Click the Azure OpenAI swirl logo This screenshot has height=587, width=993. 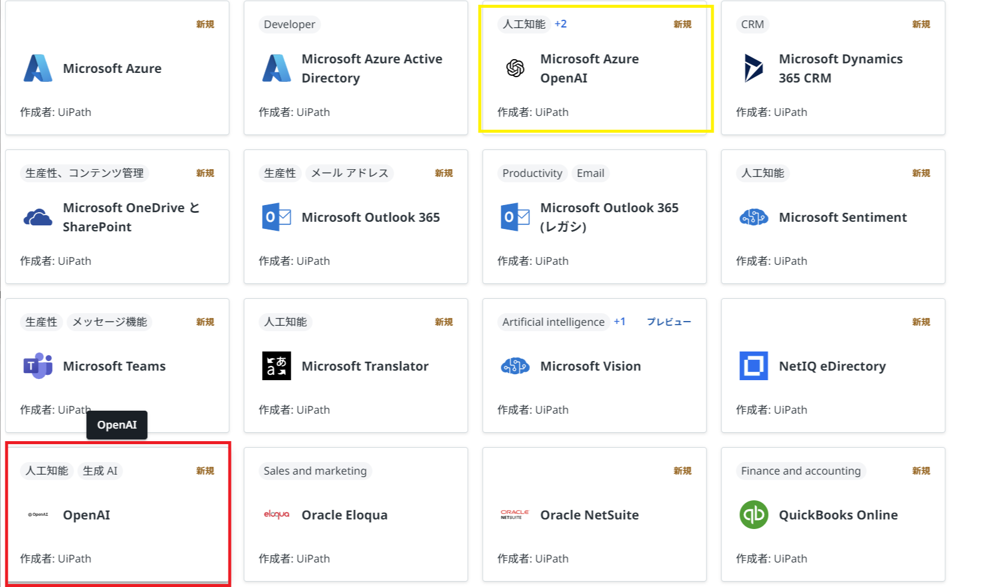point(515,68)
